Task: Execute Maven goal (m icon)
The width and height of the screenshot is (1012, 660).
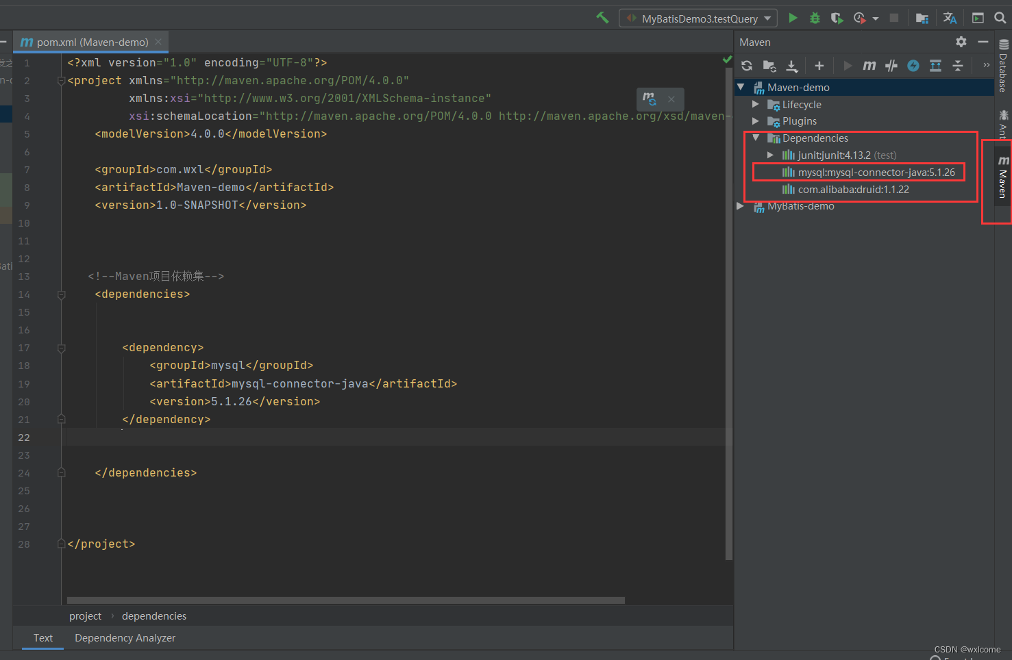Action: click(869, 66)
